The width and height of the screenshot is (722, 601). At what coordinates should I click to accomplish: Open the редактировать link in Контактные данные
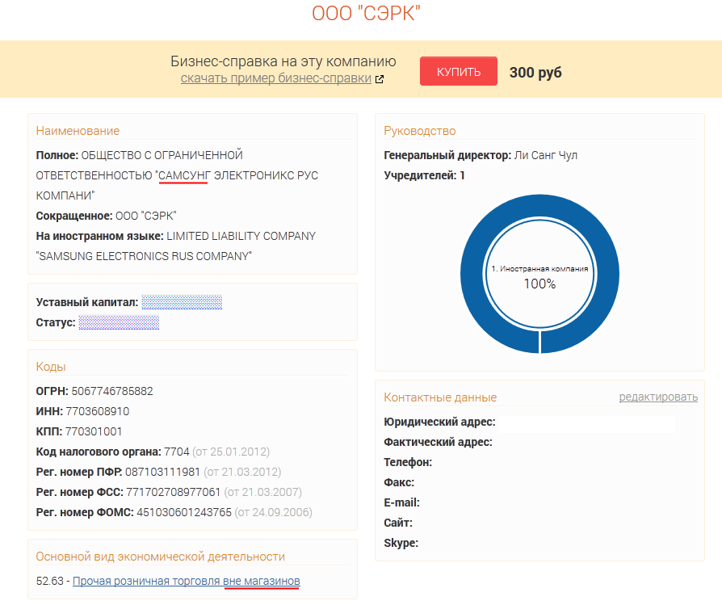[658, 397]
